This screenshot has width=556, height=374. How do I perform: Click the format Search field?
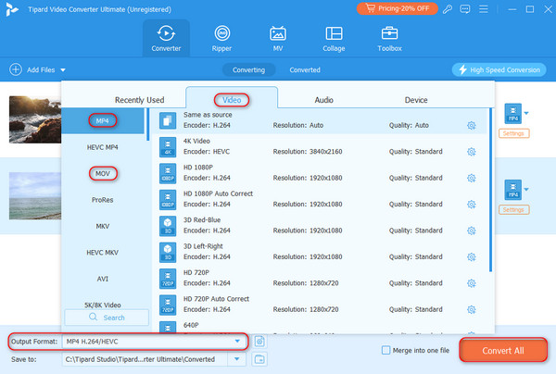(x=107, y=318)
